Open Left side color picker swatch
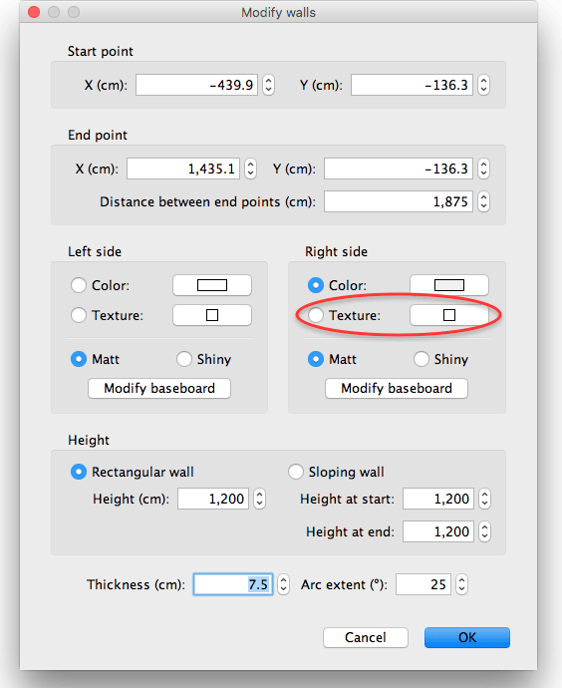Screen dimensions: 562x688 pos(212,285)
